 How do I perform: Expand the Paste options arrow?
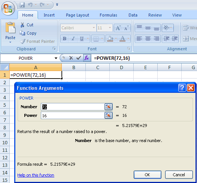click(10, 42)
